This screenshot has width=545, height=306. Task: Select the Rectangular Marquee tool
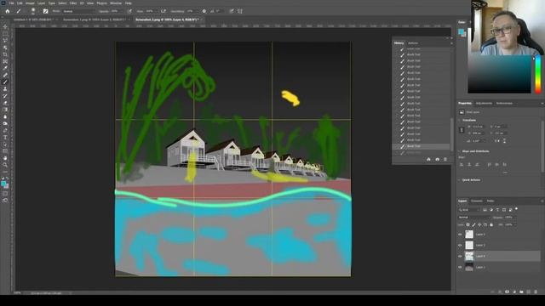[x=5, y=34]
